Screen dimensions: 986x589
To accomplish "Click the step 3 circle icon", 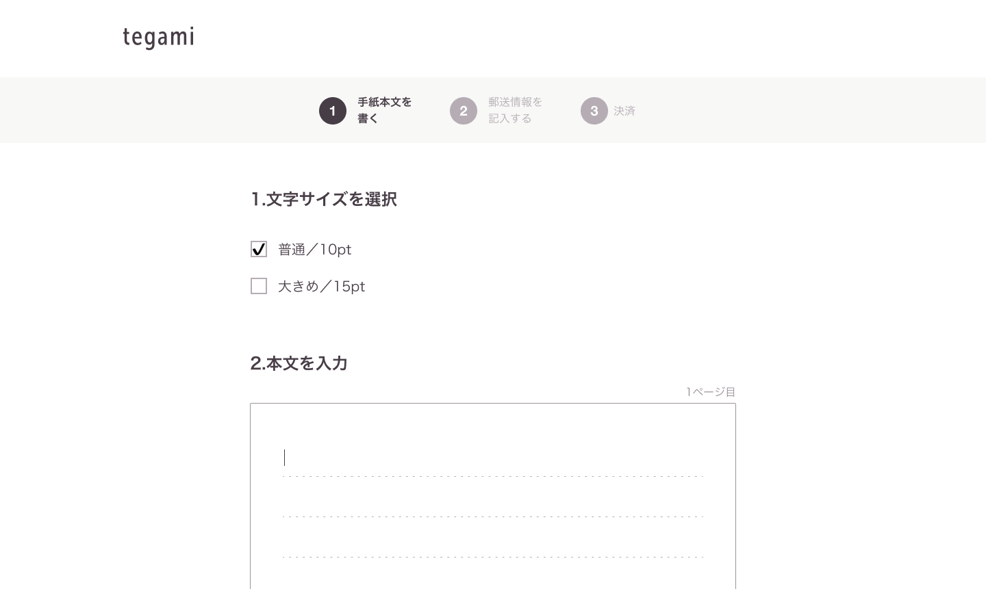I will [x=594, y=111].
